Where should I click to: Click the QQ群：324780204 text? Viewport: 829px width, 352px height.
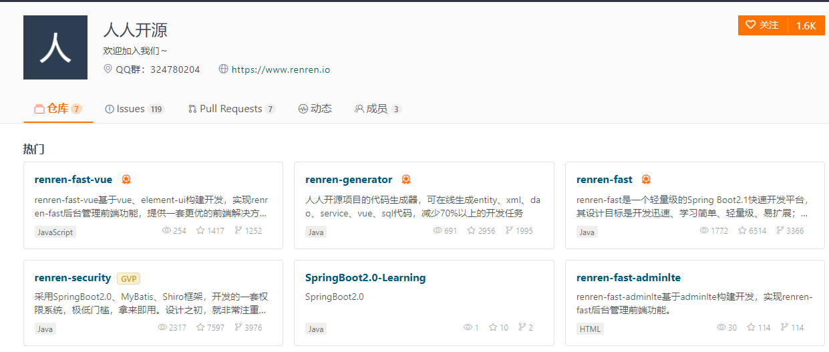tap(158, 69)
